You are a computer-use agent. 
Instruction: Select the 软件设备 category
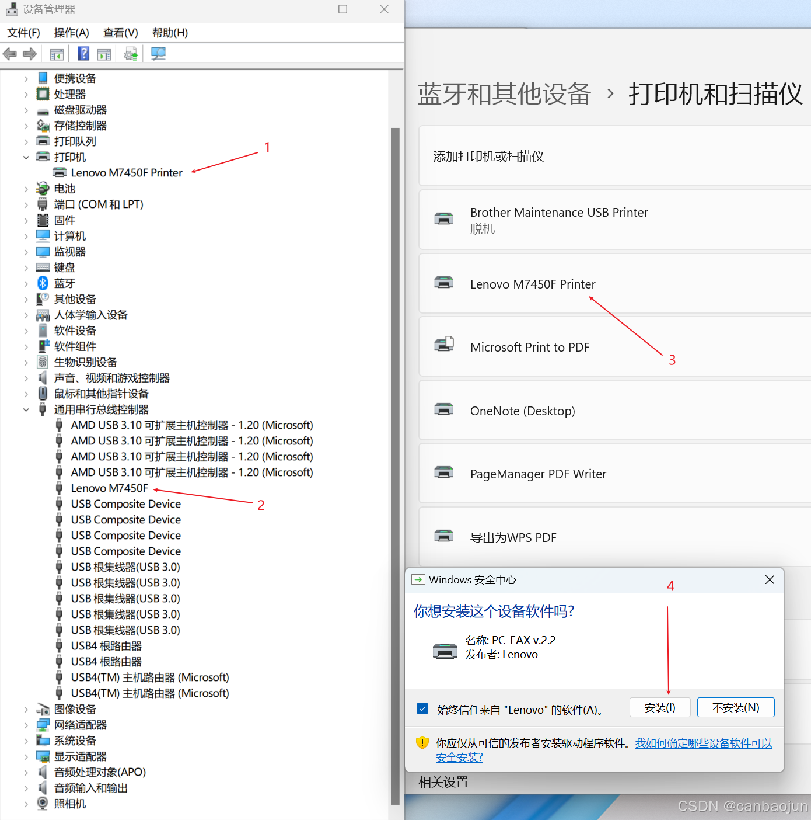pyautogui.click(x=75, y=331)
